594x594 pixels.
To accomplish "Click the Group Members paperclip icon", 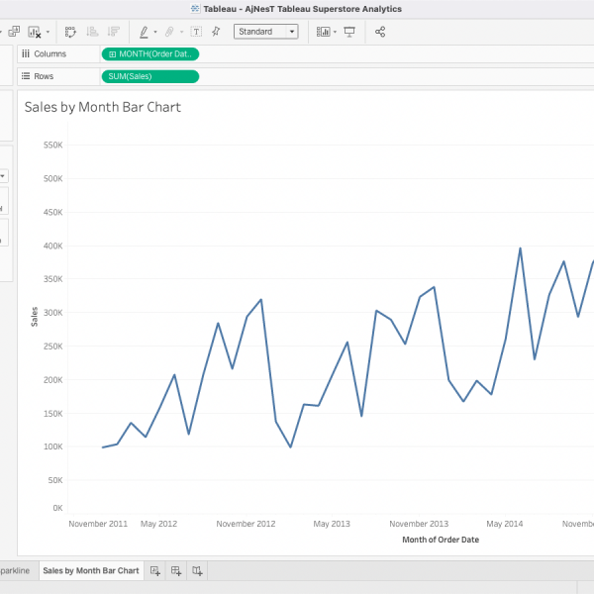I will (x=169, y=32).
